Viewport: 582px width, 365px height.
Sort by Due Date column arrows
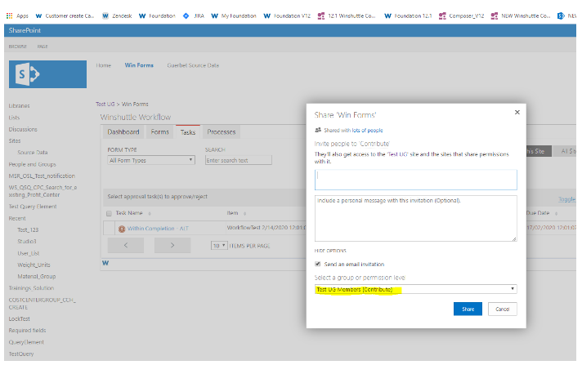coord(556,213)
